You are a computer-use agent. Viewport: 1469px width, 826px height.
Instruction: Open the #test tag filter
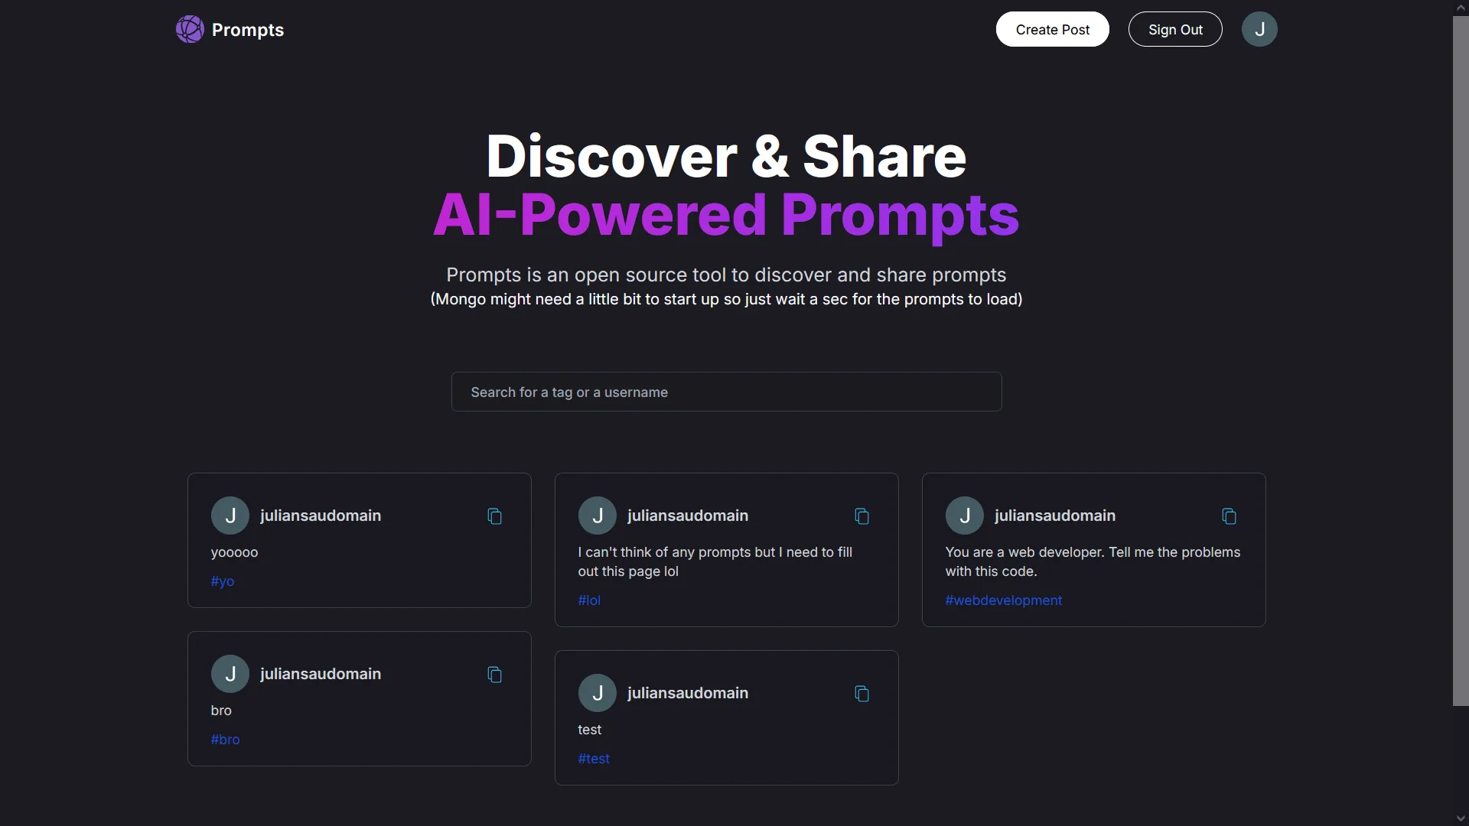pyautogui.click(x=594, y=759)
